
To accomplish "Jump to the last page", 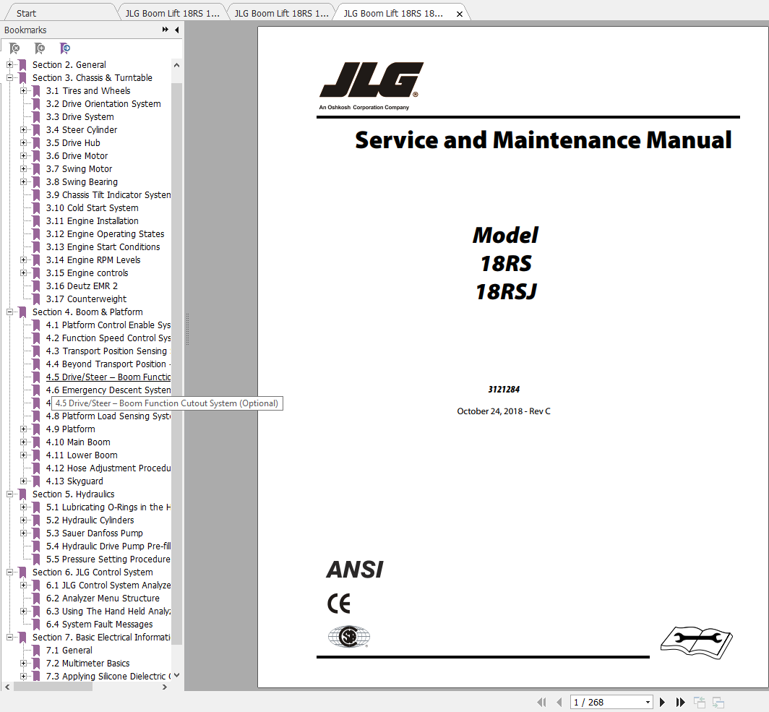I will [679, 702].
